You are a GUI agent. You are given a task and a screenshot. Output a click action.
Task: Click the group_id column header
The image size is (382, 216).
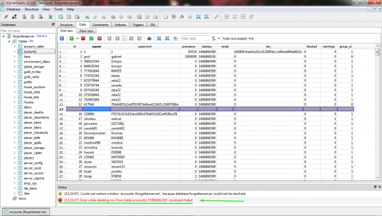click(345, 46)
